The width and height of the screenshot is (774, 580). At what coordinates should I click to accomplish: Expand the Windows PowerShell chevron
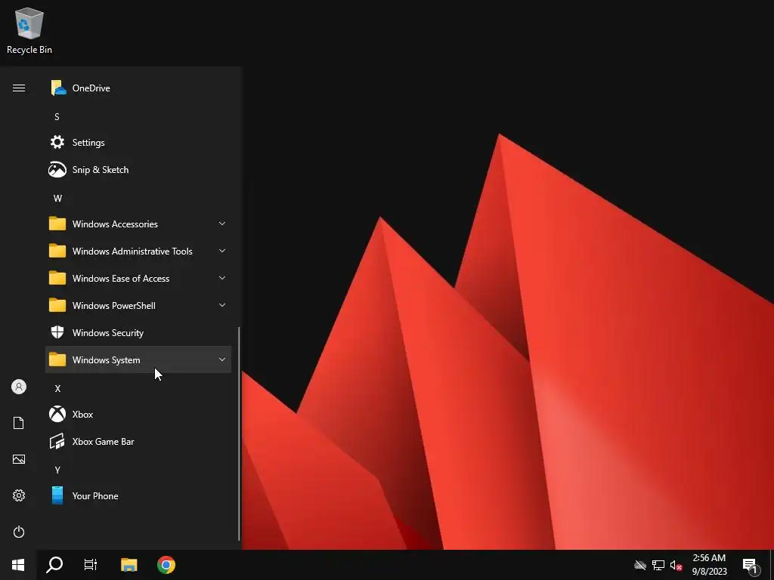222,305
